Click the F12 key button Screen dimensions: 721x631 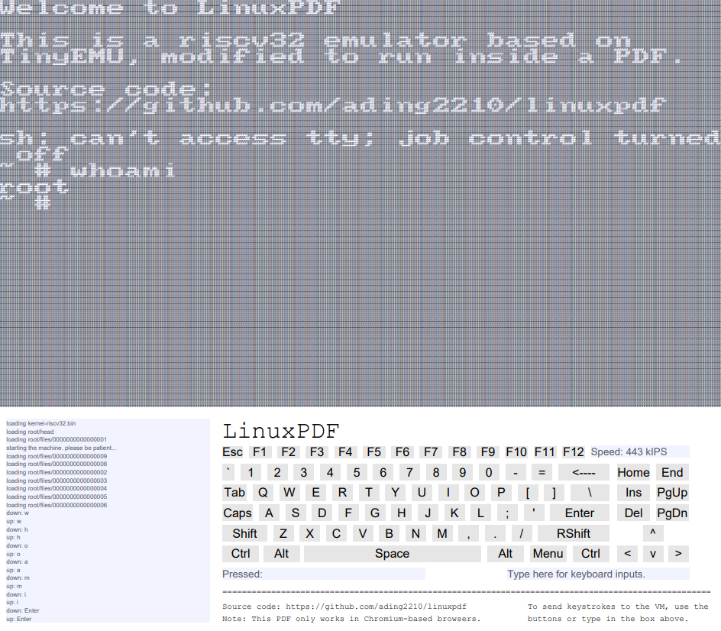(574, 452)
